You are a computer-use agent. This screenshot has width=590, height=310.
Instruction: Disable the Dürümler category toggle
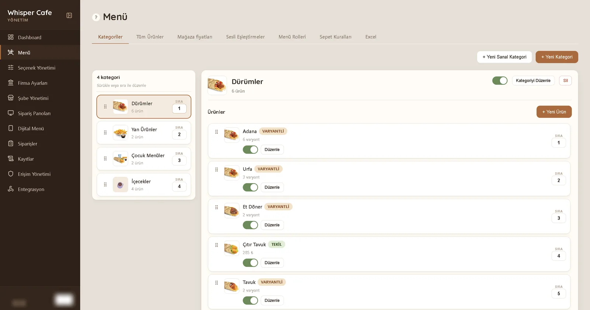click(500, 81)
